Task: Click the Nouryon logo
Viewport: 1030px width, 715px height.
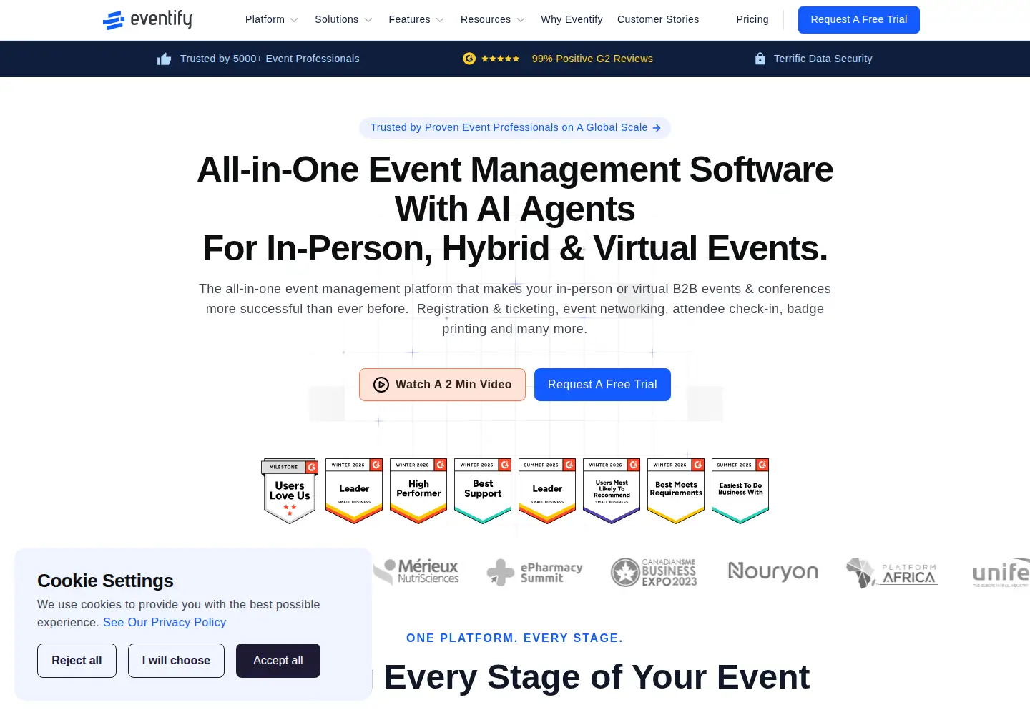Action: coord(773,571)
